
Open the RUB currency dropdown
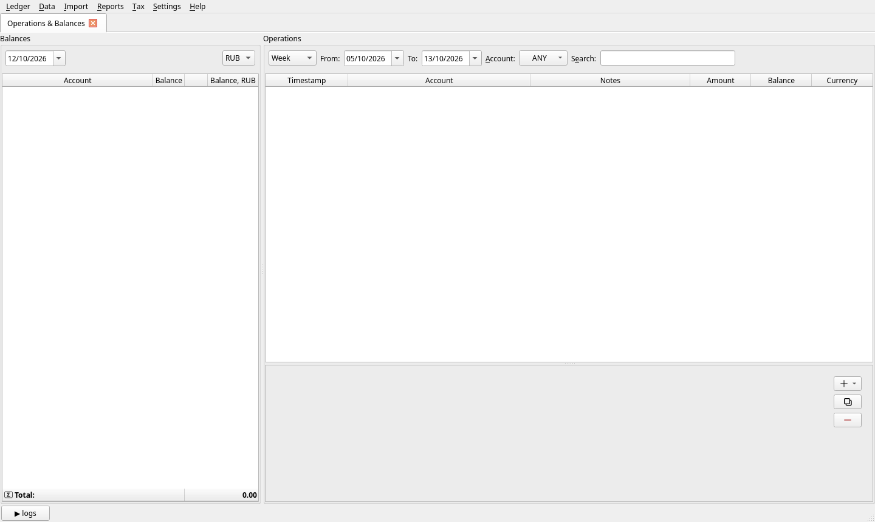[x=239, y=58]
